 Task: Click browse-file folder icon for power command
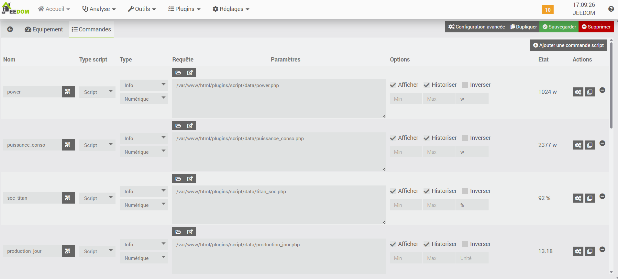[178, 73]
